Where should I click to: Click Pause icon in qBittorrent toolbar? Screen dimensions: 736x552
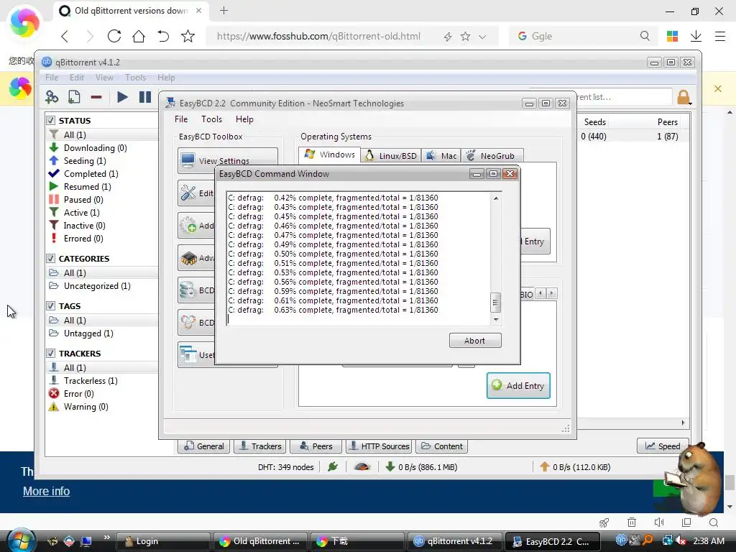145,97
